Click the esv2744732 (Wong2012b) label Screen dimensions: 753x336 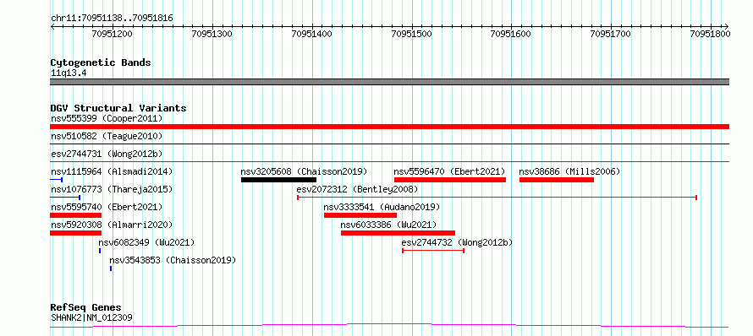pyautogui.click(x=457, y=242)
